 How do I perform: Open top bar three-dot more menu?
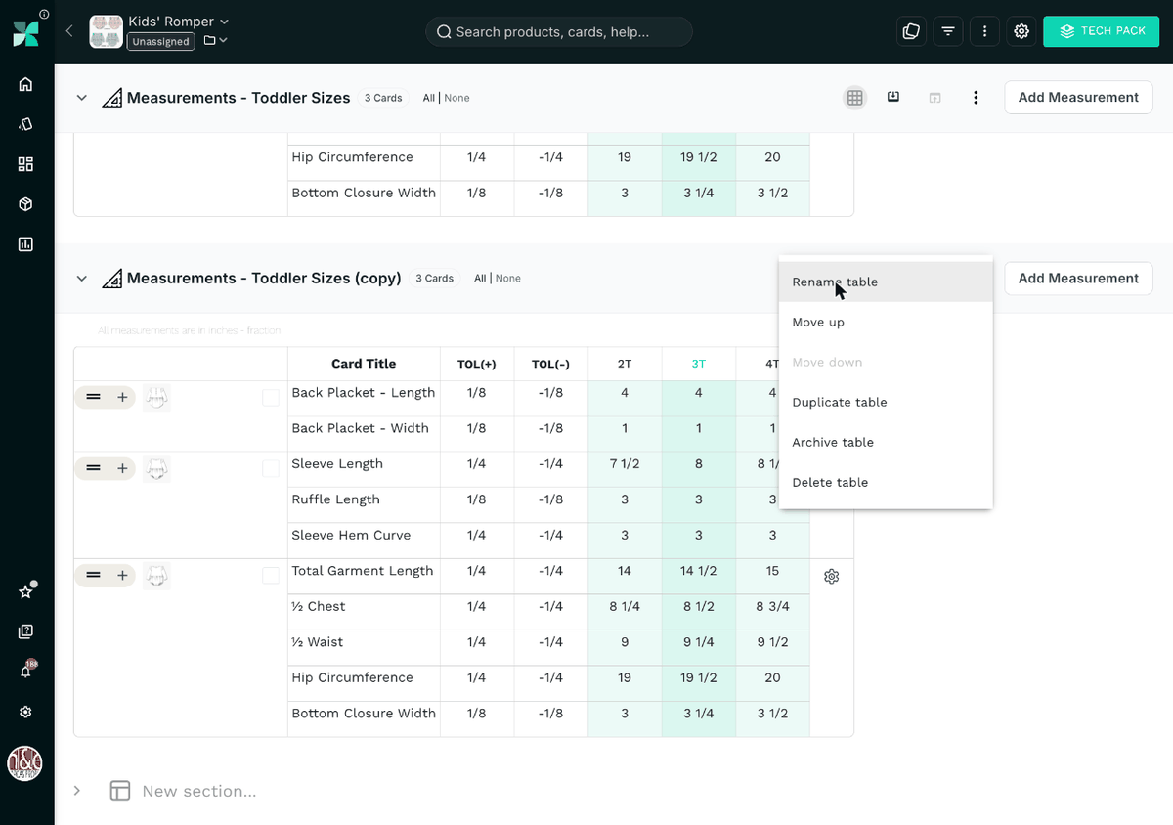[984, 31]
